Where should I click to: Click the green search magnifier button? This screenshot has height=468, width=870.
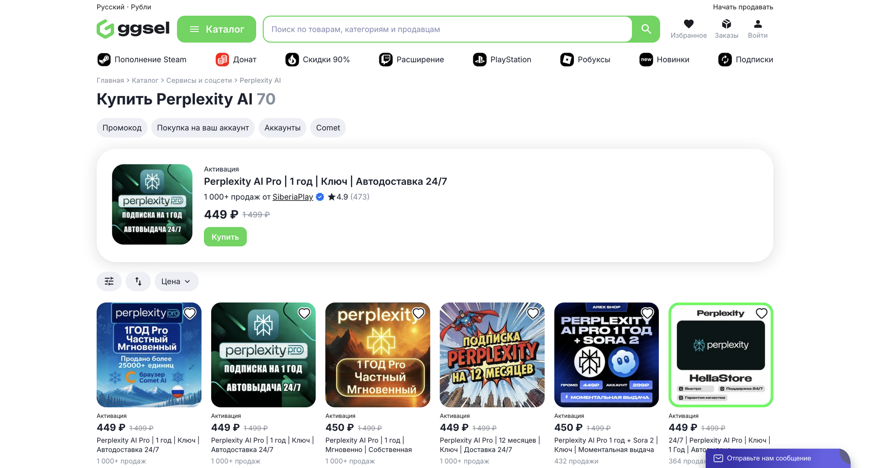[646, 29]
